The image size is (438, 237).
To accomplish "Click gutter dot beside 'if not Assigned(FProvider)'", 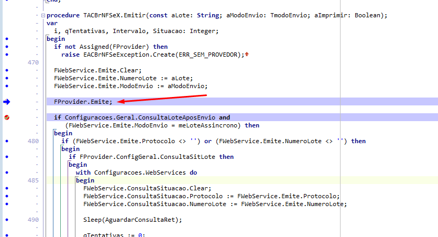I will tap(7, 47).
